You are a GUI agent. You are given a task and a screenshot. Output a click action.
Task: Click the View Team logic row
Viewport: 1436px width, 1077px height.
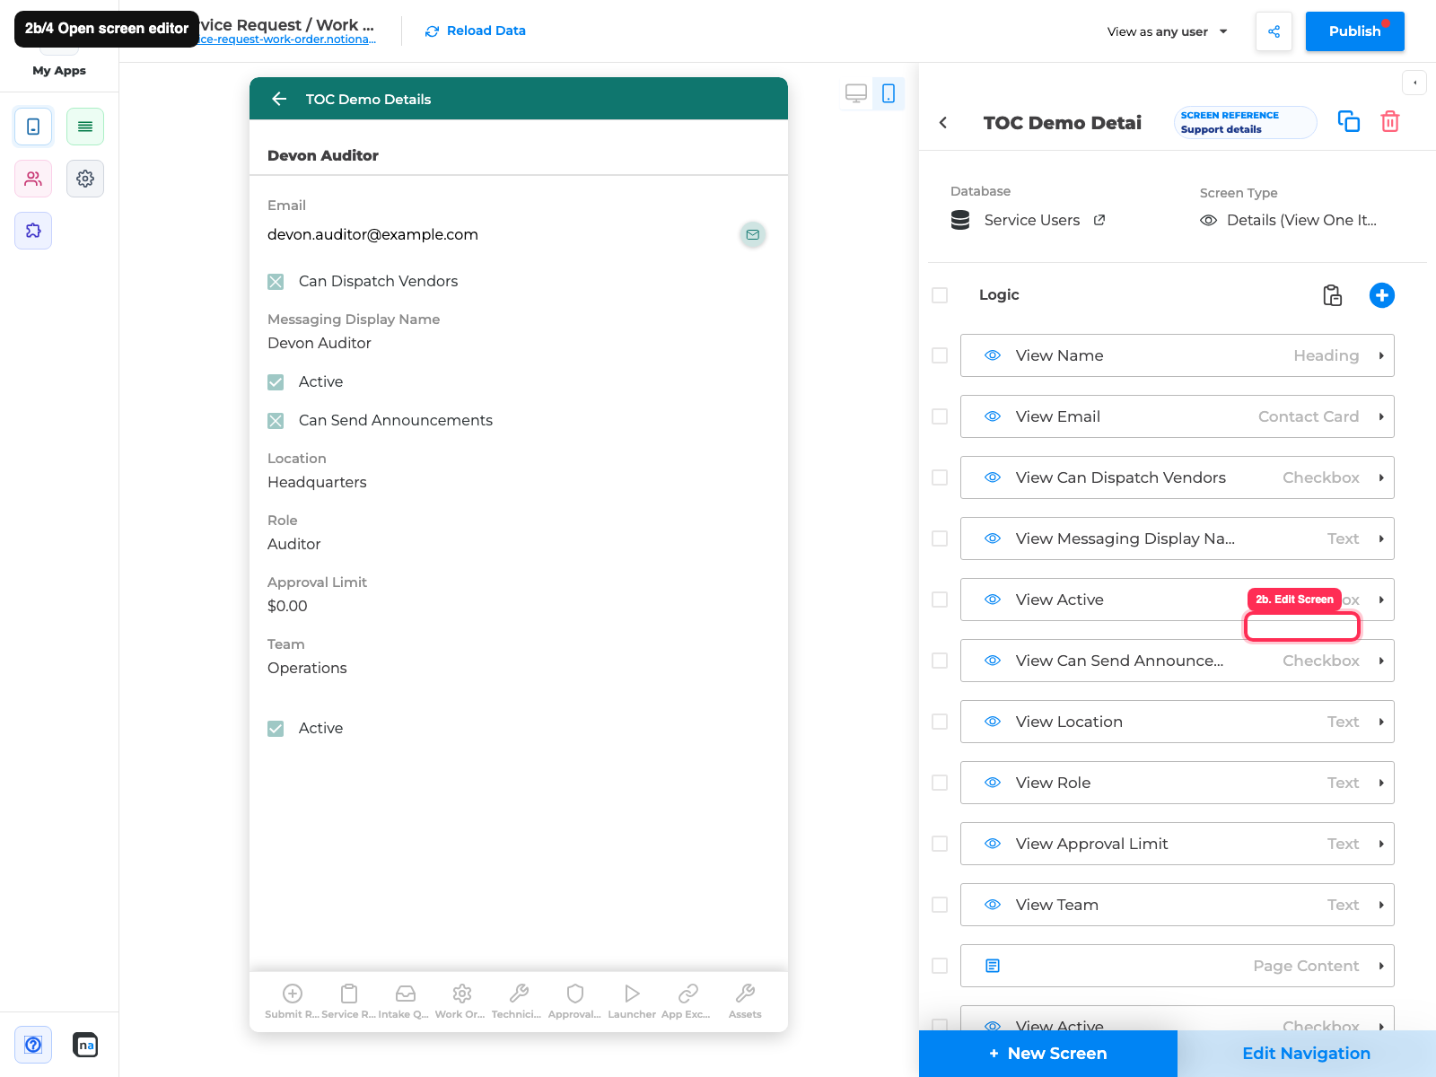point(1177,905)
